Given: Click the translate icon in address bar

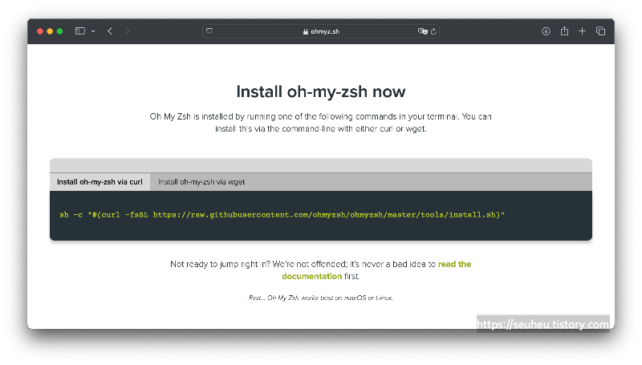Looking at the screenshot, I should click(423, 31).
